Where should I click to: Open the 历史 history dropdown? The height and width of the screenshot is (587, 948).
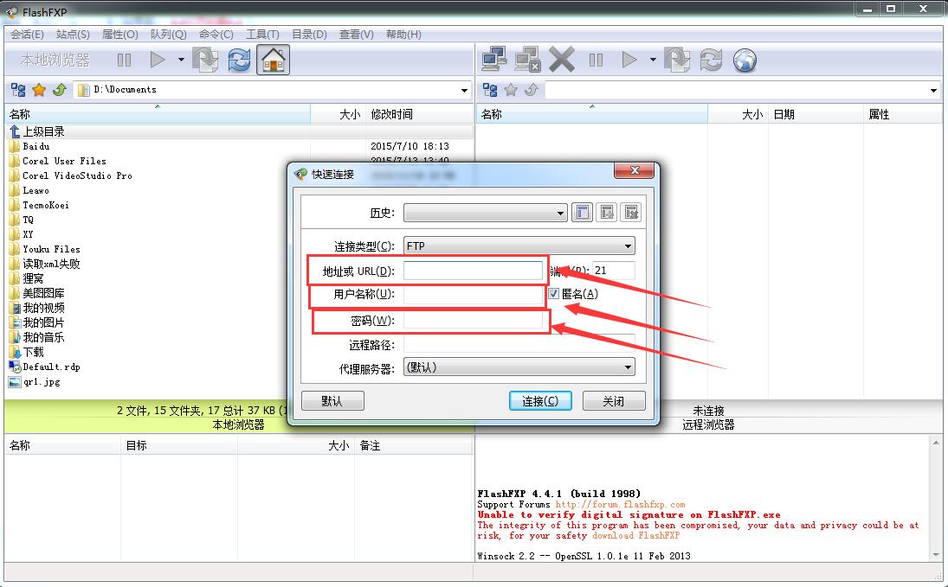[558, 212]
